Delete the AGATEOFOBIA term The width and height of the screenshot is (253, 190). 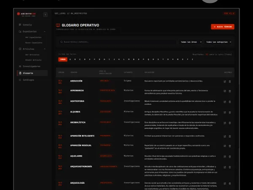230,102
